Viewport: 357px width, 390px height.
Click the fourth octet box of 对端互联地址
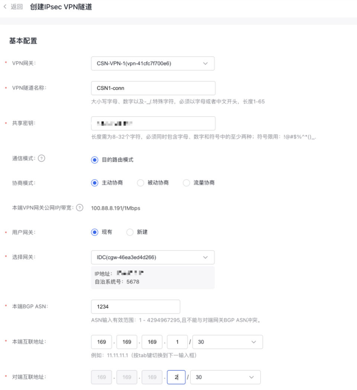[x=176, y=377]
